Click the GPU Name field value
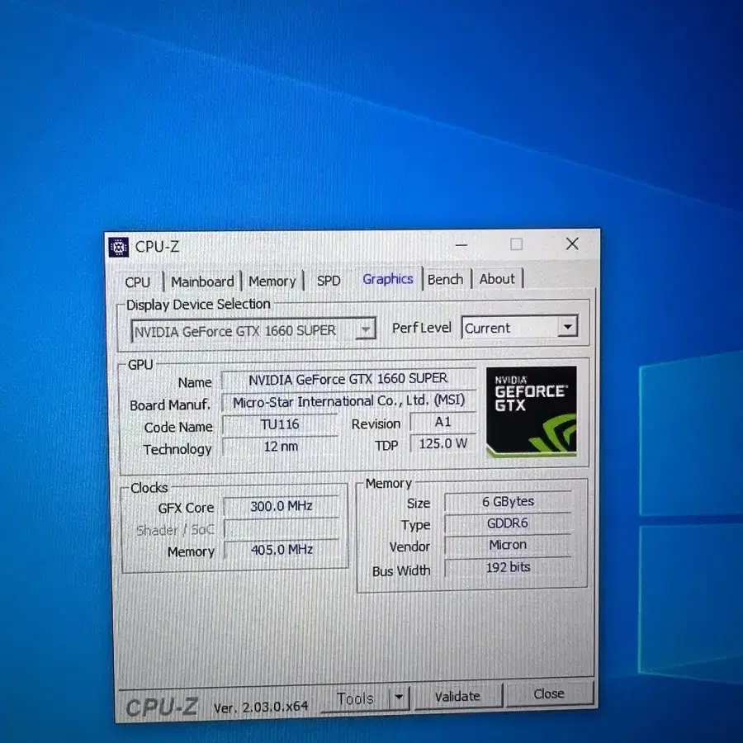Screen dimensions: 743x743 point(348,379)
